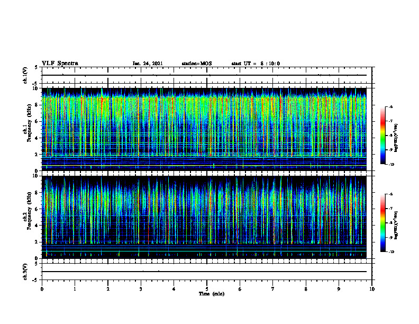Click the 8 kHz tick label of ch.1
Image resolution: width=419 pixels, height=324 pixels.
[37, 105]
